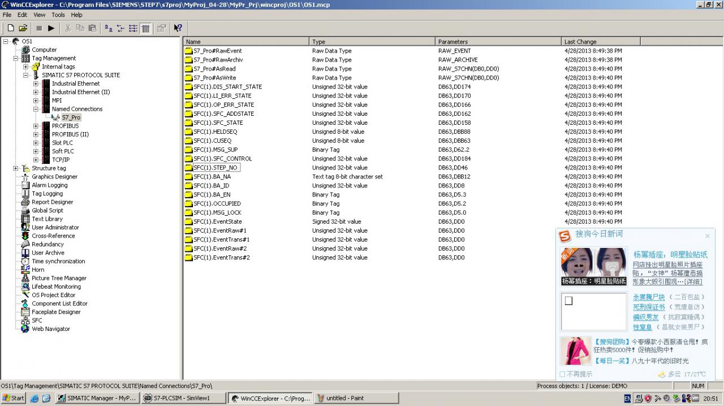
Task: Click the Sogou news popup logo
Action: point(565,235)
